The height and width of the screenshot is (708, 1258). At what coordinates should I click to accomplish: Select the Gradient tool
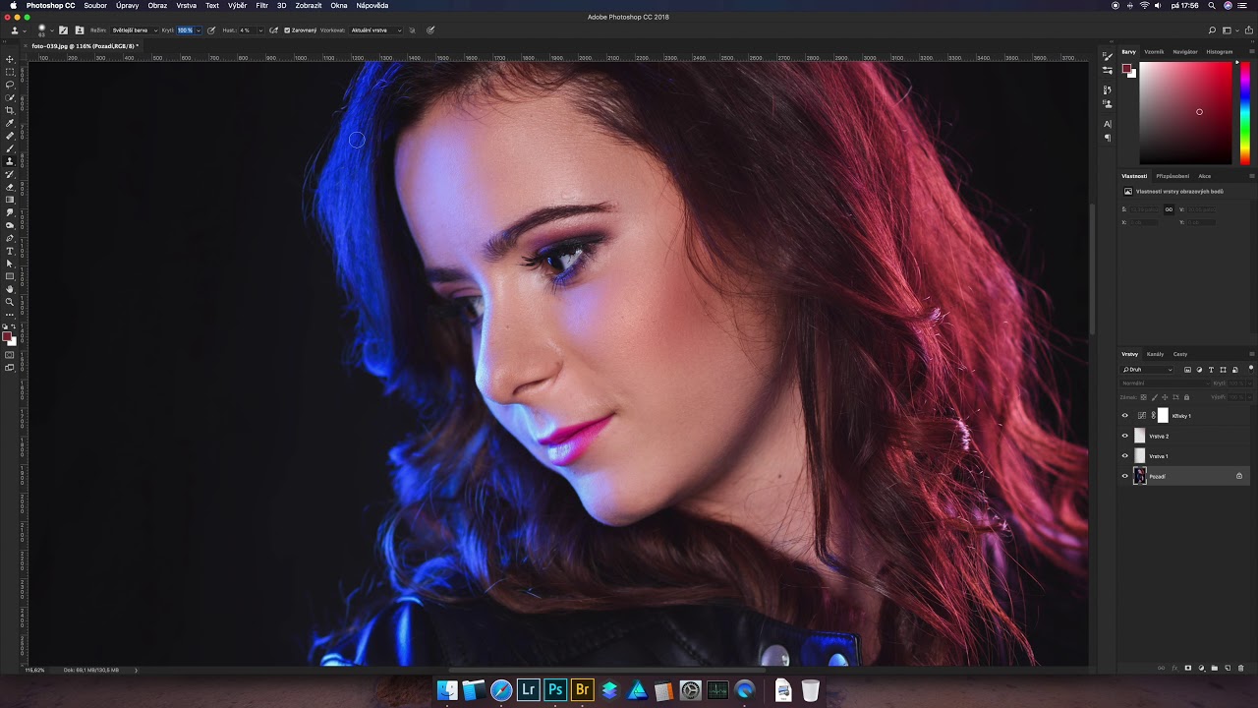[x=10, y=200]
